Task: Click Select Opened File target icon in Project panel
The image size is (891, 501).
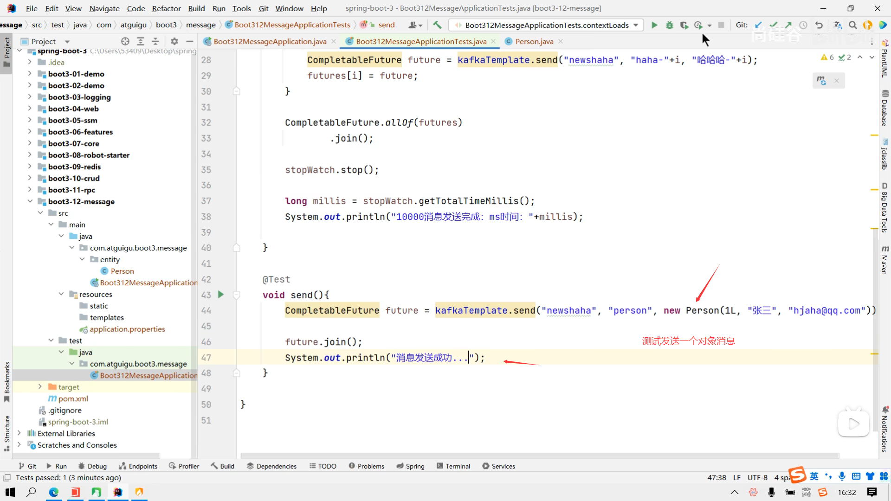Action: [x=125, y=41]
